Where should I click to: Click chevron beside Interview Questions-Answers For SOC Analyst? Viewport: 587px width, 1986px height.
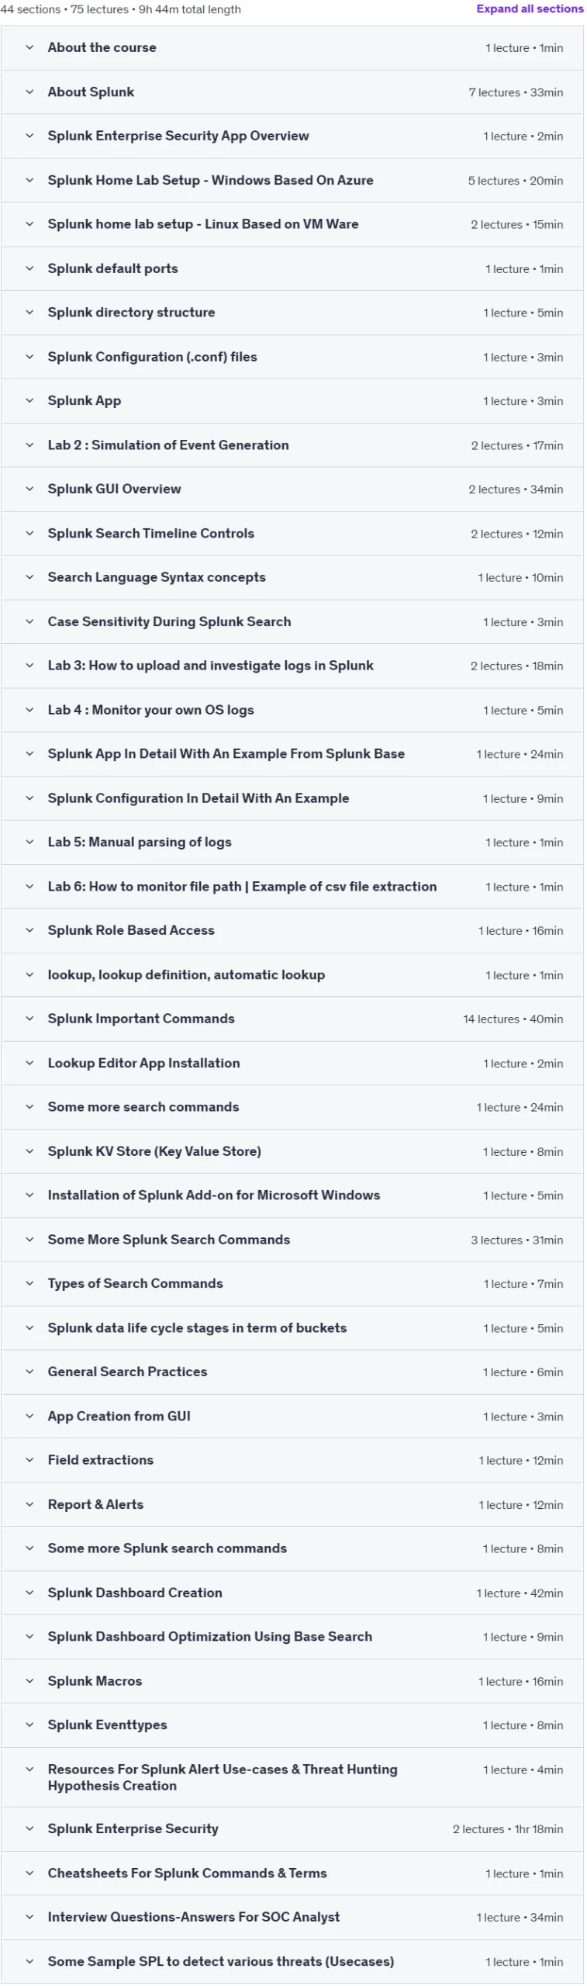pyautogui.click(x=29, y=1917)
